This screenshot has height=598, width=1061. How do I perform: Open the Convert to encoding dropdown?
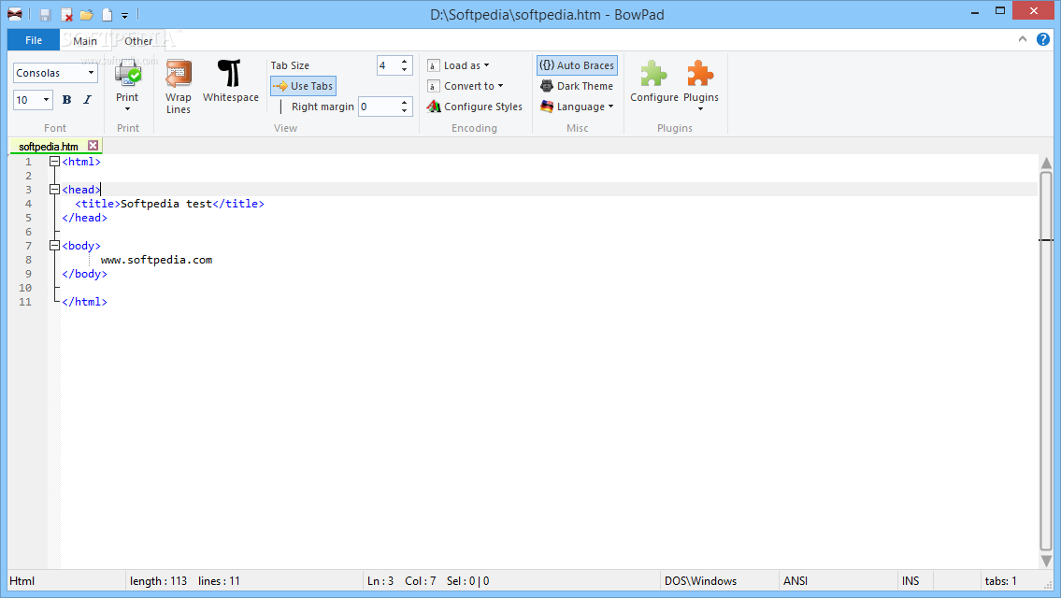click(466, 86)
